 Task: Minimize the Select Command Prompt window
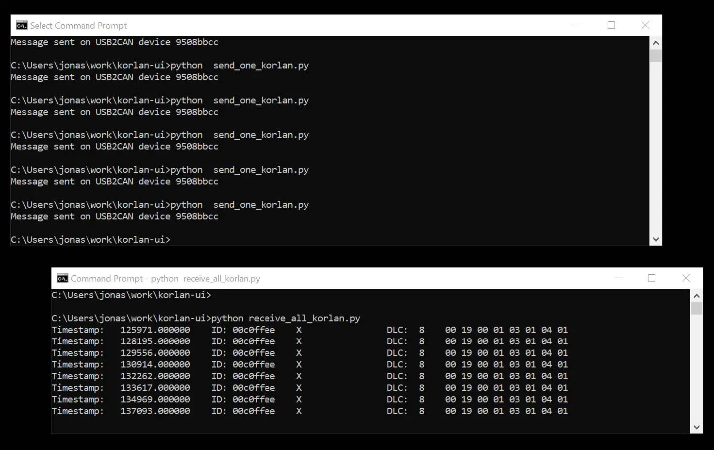click(x=578, y=25)
